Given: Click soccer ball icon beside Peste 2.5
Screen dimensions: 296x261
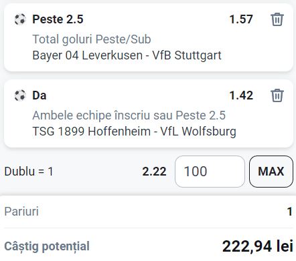Looking at the screenshot, I should (20, 19).
